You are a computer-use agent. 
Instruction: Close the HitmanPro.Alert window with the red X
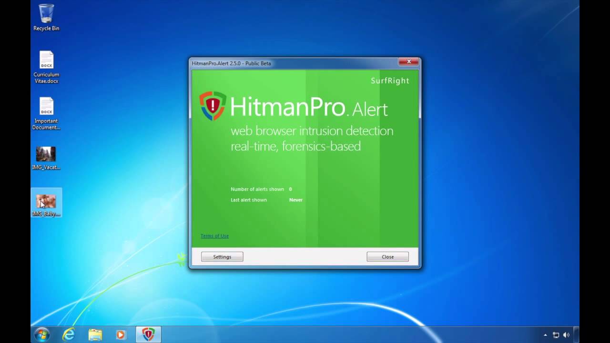point(409,61)
